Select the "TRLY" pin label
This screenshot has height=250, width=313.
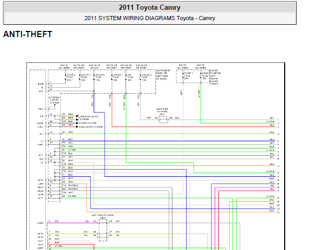click(41, 109)
